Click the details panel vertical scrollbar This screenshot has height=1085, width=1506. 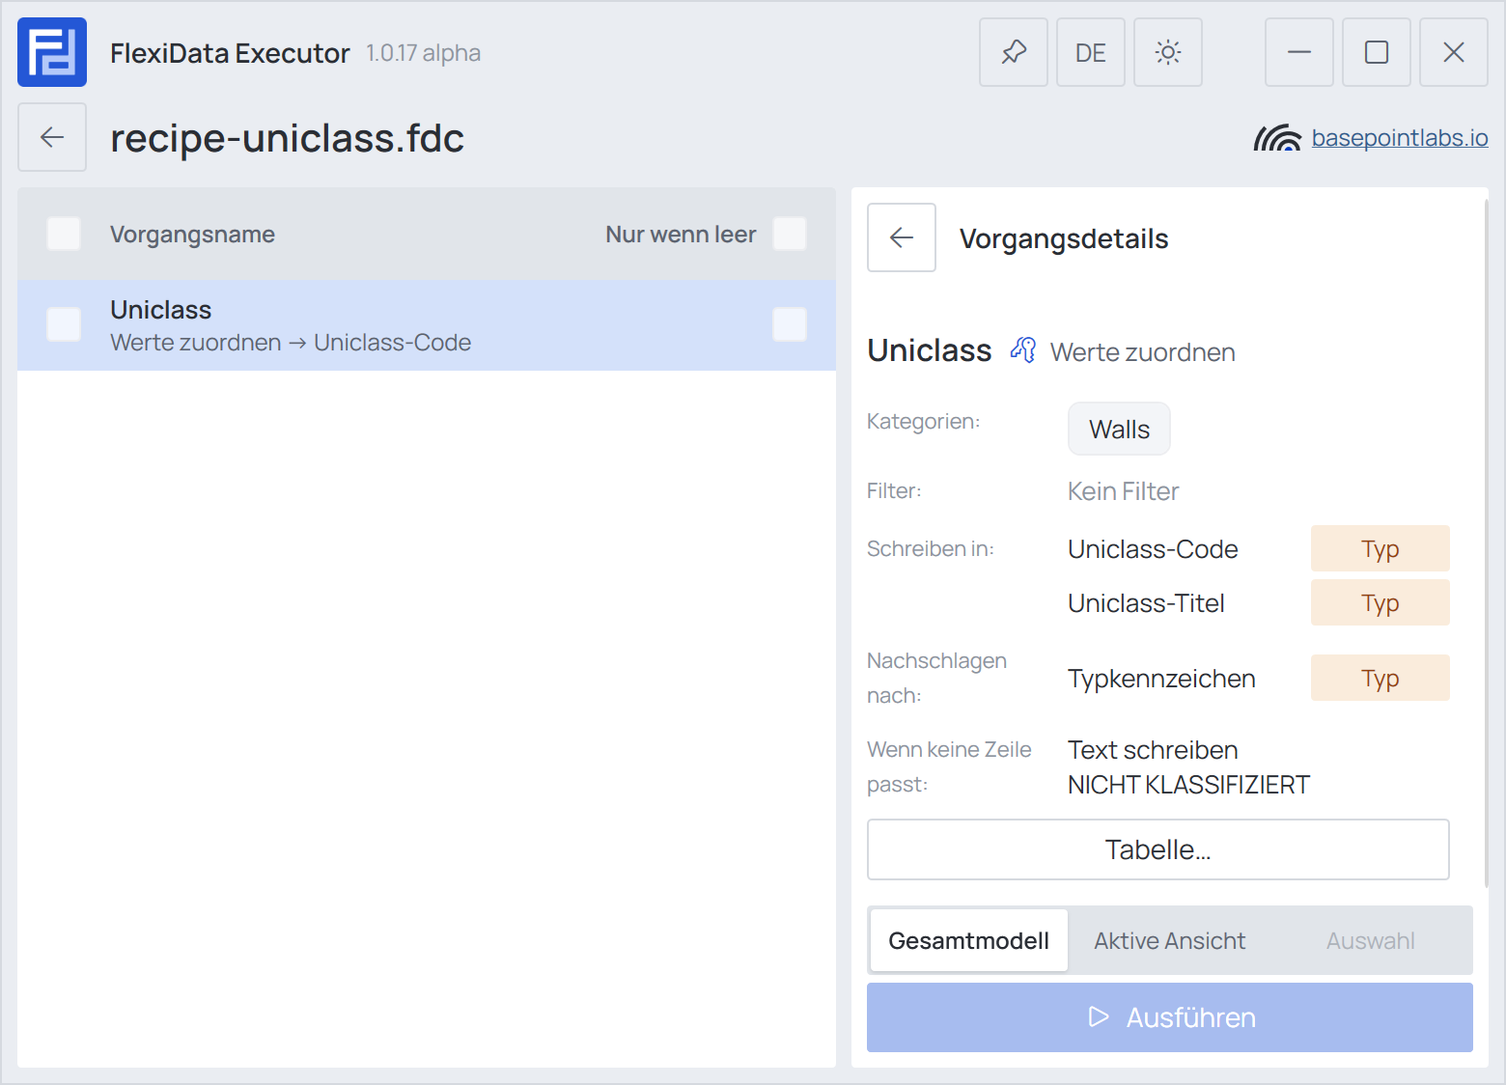point(1487,542)
